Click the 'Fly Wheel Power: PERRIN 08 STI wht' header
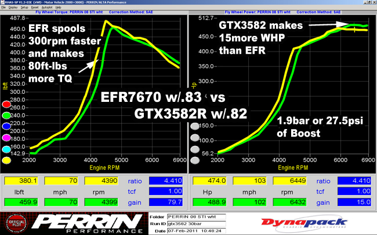Screen dimensions: 377x235 258,12
